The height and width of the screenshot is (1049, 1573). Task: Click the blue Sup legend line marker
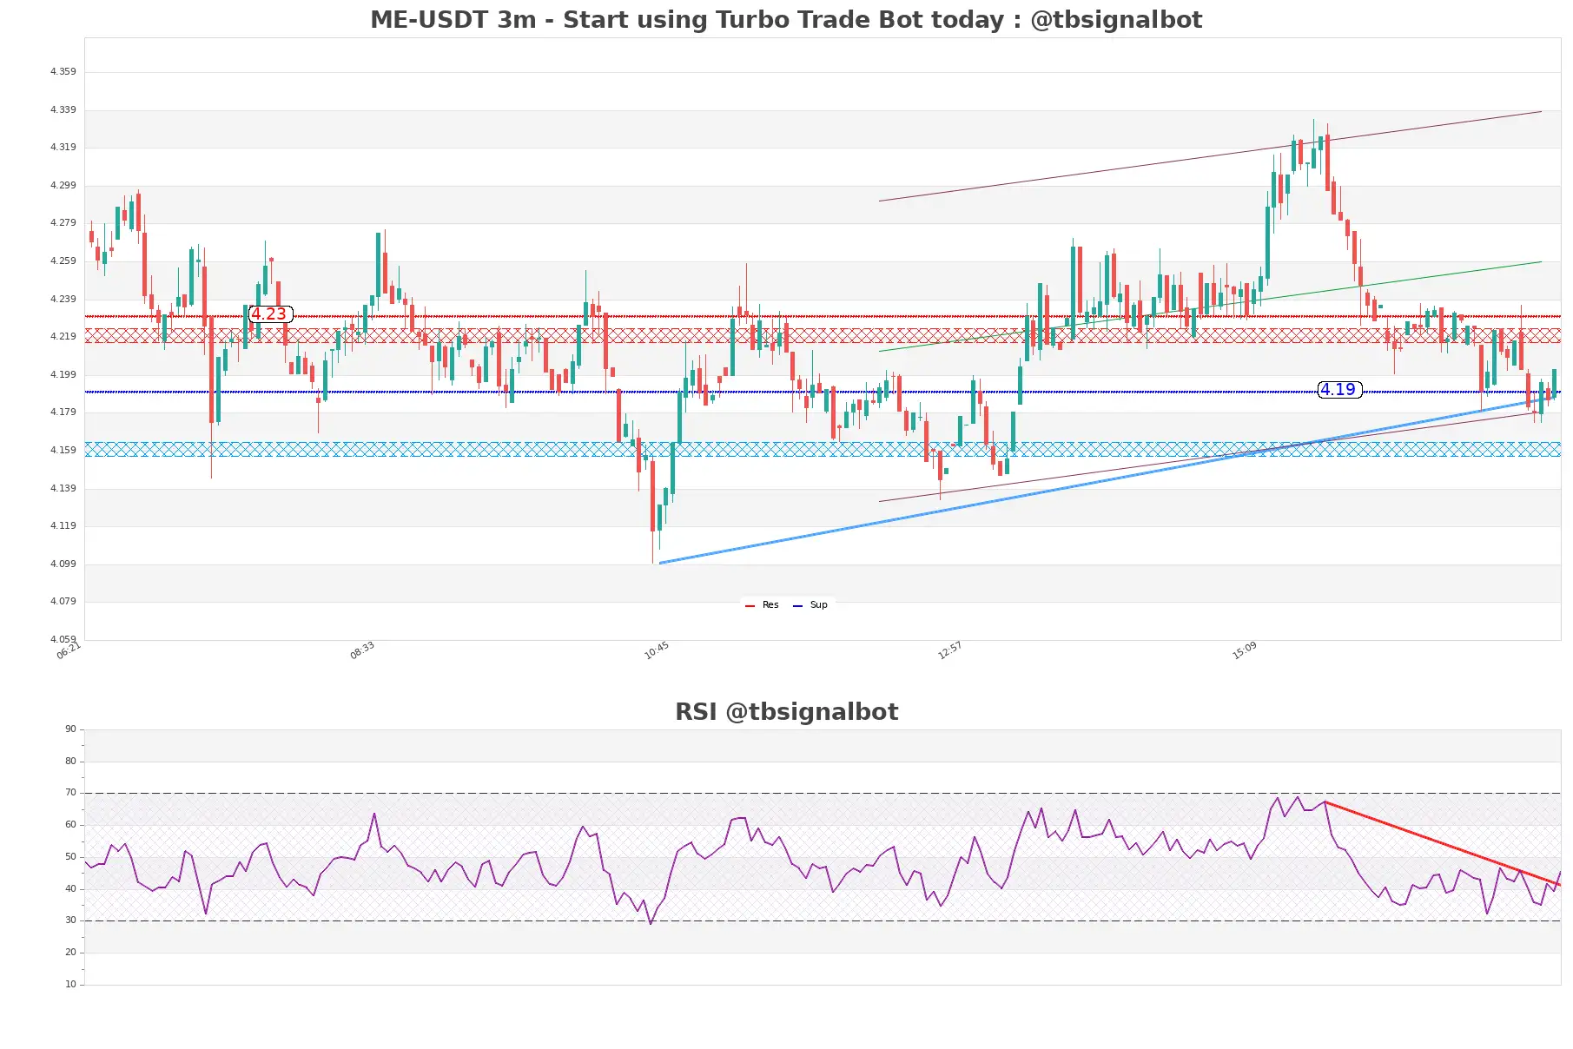click(797, 605)
